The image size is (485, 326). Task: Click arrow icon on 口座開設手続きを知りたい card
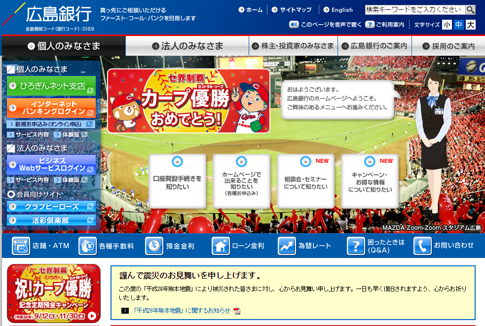point(177,161)
